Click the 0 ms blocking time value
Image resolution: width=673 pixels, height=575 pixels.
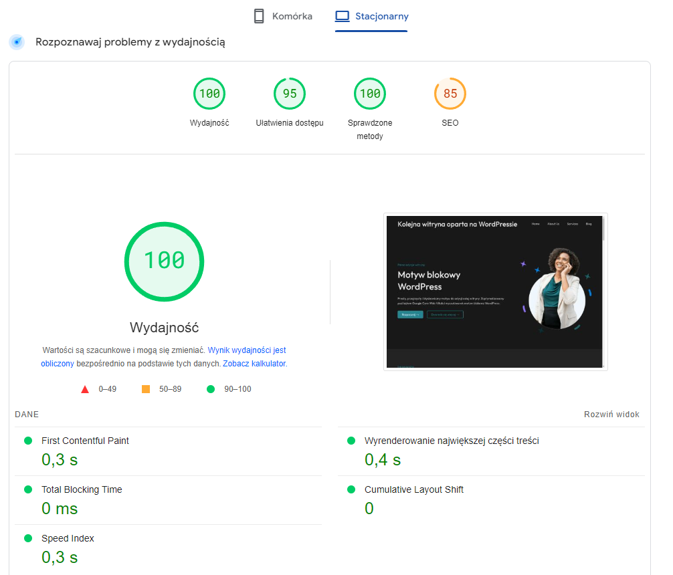point(60,509)
